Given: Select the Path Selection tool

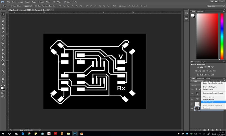Looking at the screenshot, I should (x=3, y=71).
